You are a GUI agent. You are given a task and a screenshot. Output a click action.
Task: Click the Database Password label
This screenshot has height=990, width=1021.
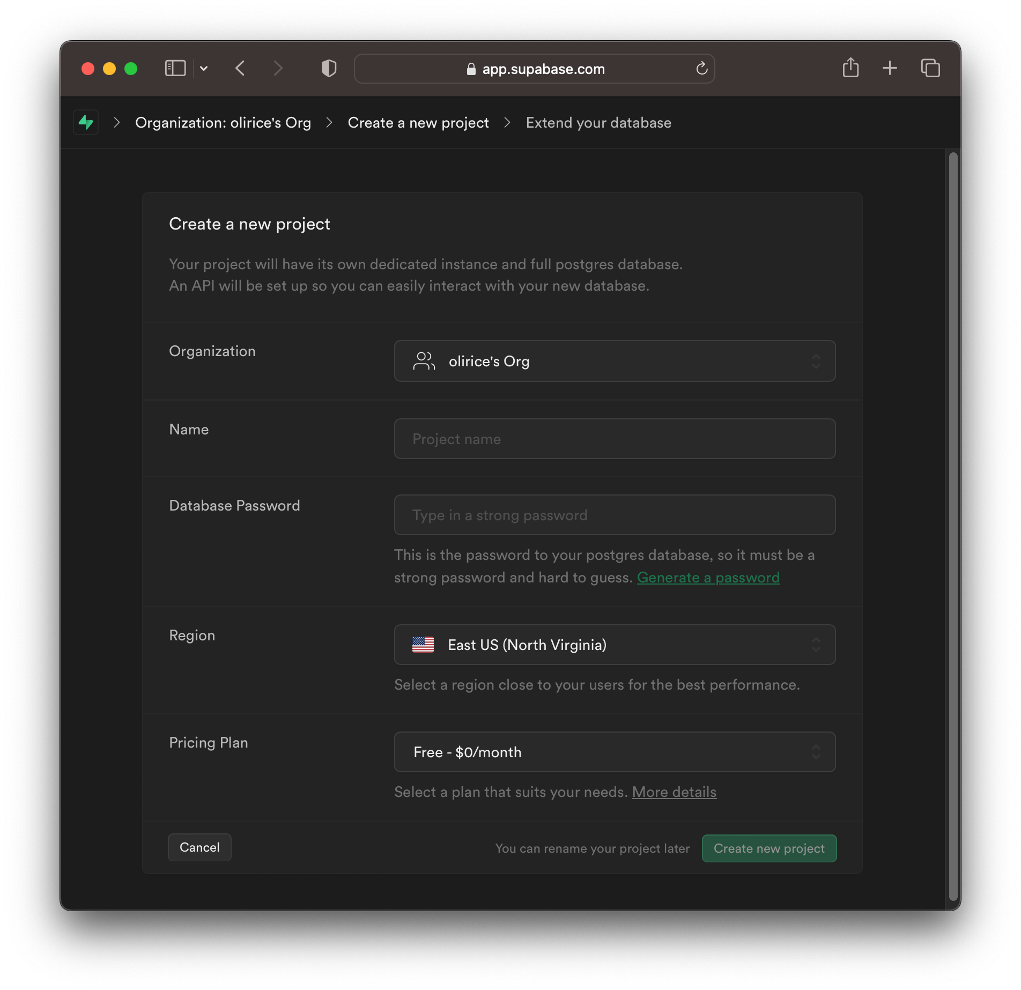[234, 506]
